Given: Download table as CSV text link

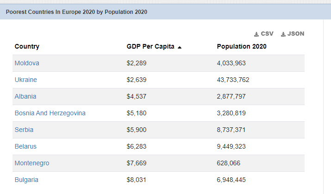Looking at the screenshot, I should pos(267,34).
